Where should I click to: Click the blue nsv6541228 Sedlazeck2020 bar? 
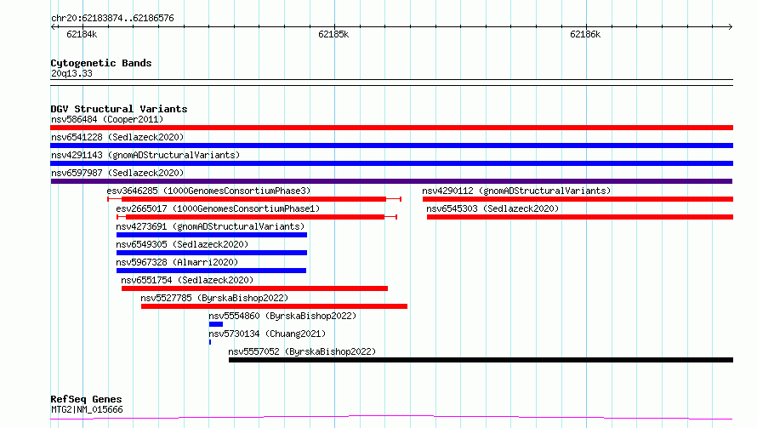[x=391, y=146]
